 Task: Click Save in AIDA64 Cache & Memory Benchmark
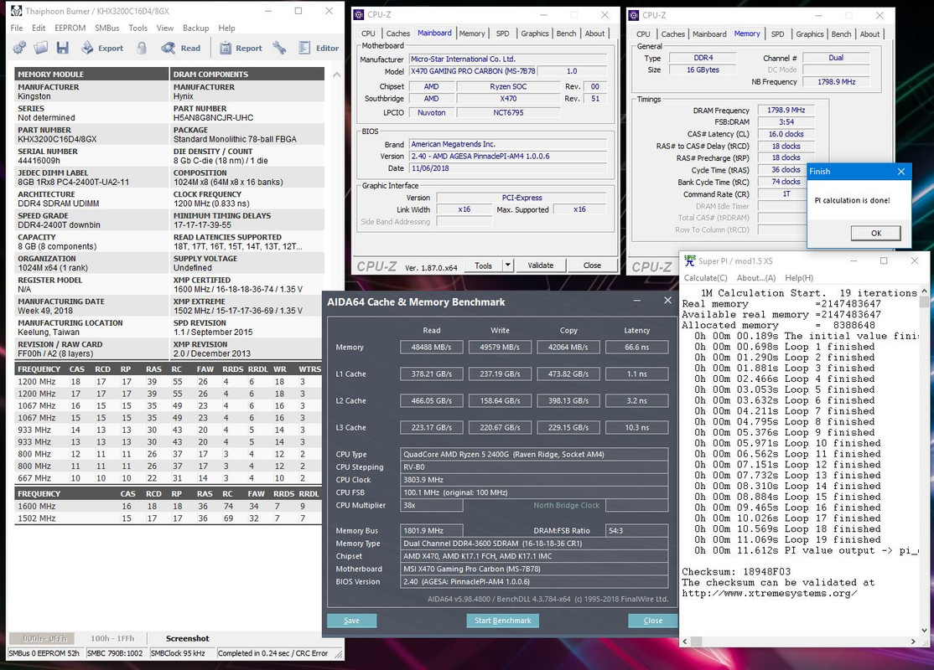click(351, 621)
